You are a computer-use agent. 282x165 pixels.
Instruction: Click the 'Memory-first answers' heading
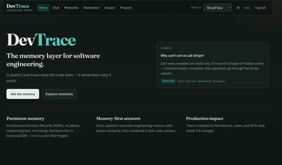(118, 119)
